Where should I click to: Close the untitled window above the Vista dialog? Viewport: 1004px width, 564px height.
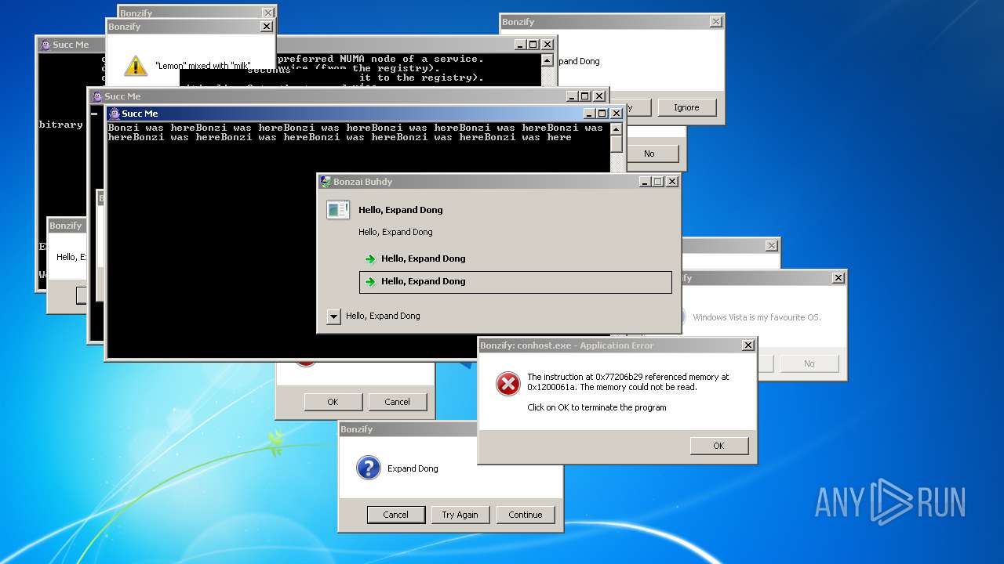click(x=771, y=246)
